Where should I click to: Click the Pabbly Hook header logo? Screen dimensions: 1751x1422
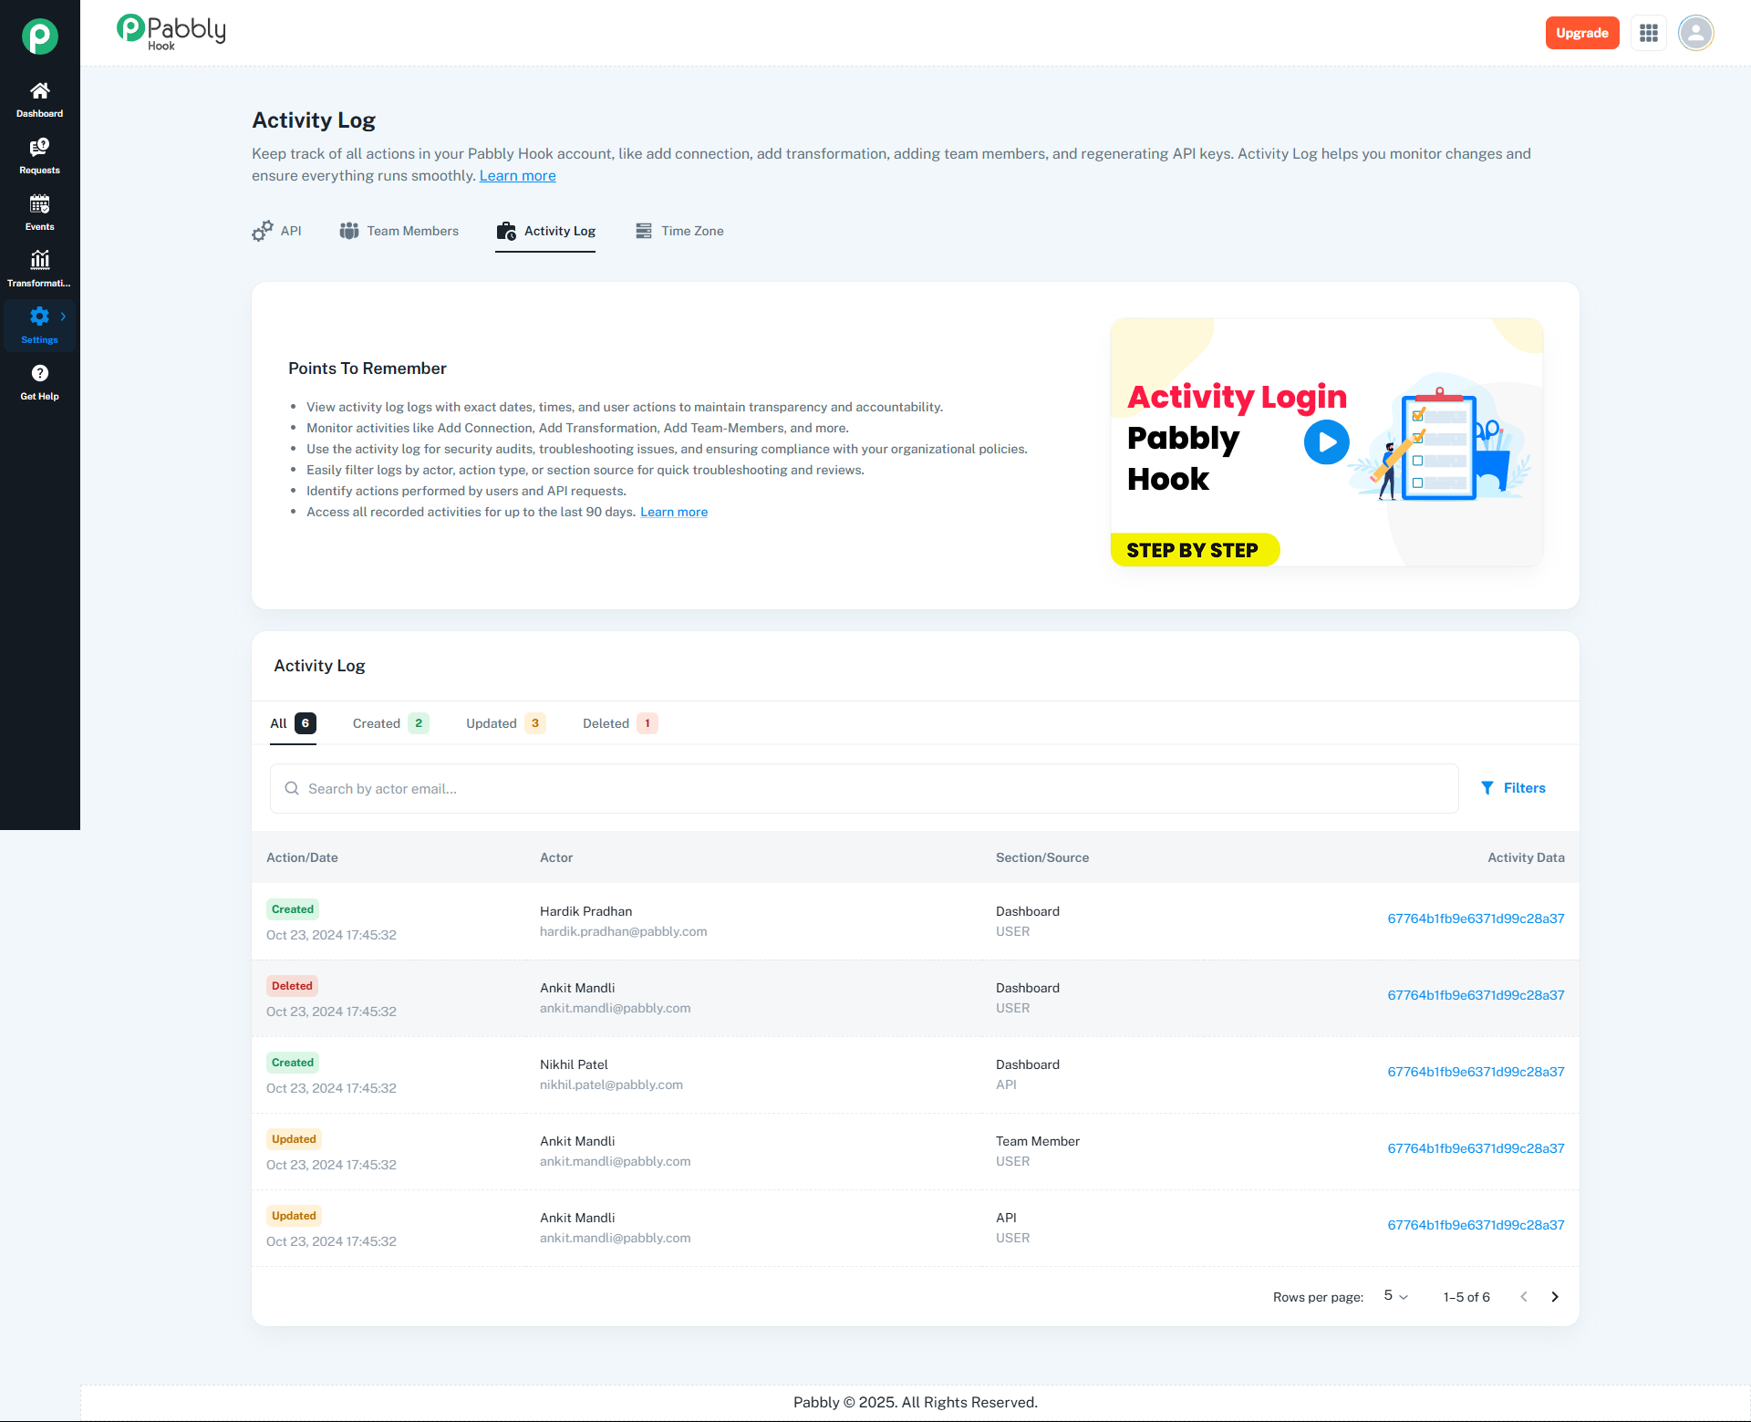171,33
